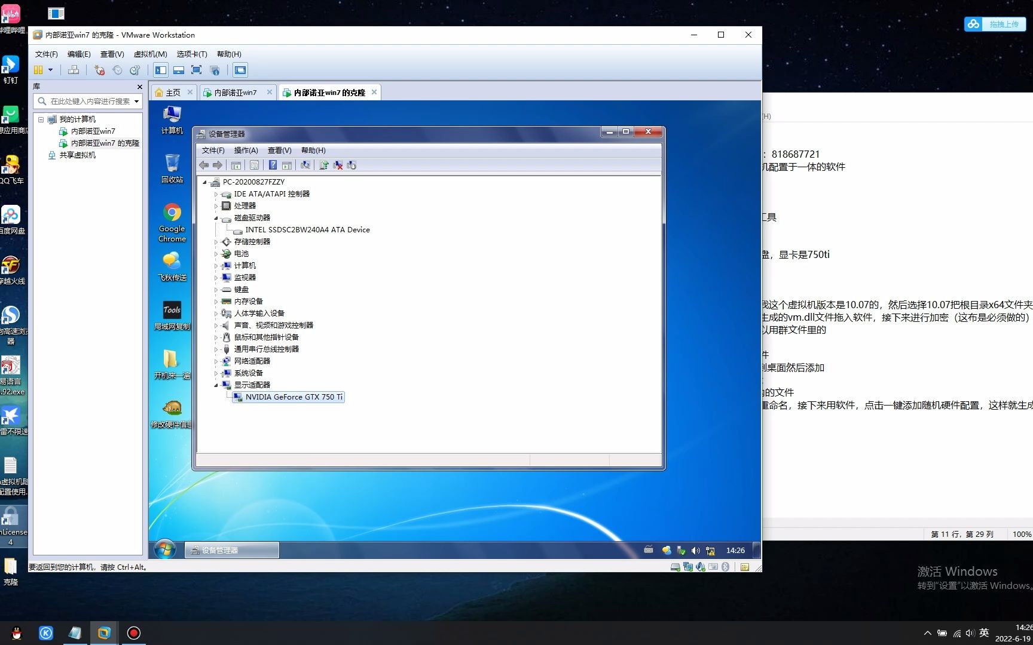Revert to the previous snapshot icon
The height and width of the screenshot is (645, 1033).
point(117,70)
